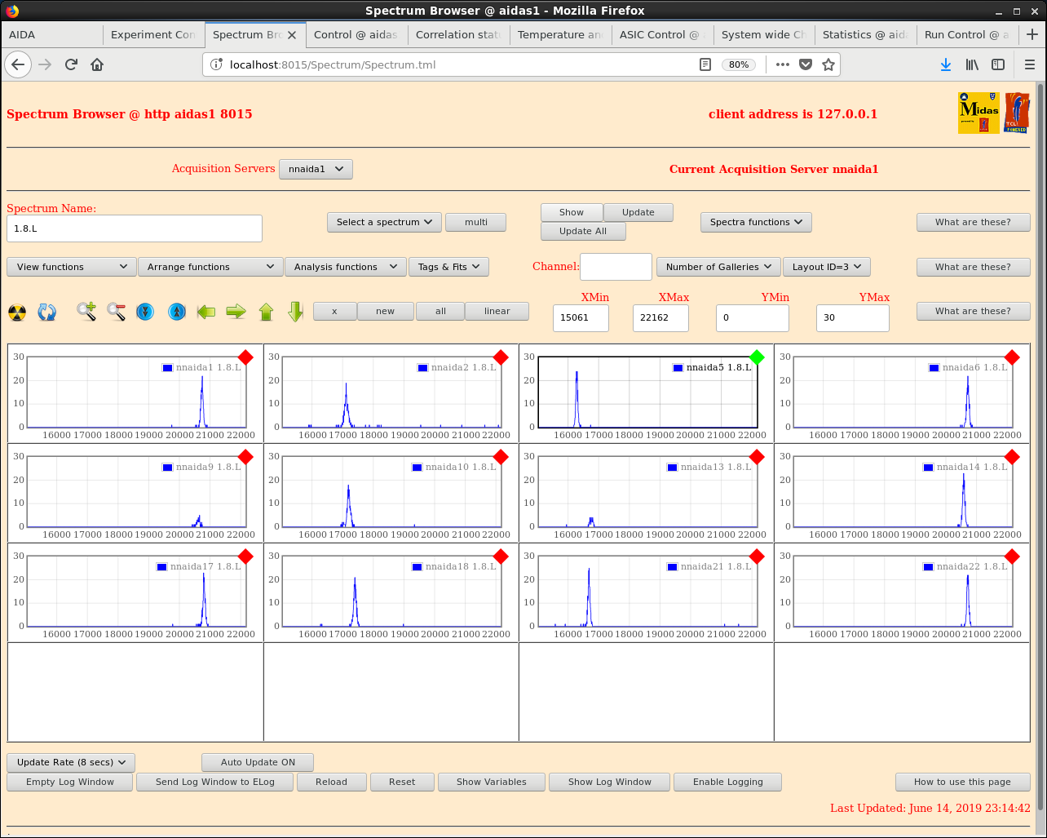Click the green diamond on nnaida5 spectrum
Viewport: 1047px width, 838px height.
(x=757, y=357)
